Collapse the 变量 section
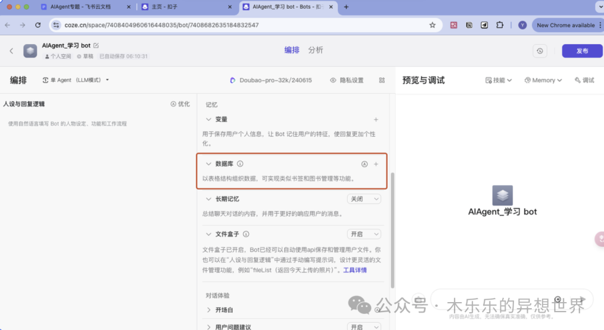604x330 pixels. pos(209,119)
